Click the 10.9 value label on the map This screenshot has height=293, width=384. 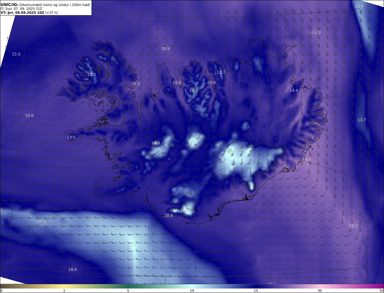(156, 143)
